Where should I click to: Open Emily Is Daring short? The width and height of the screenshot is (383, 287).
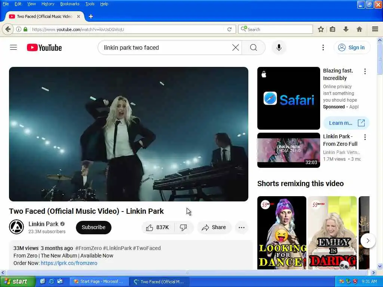coord(332,232)
